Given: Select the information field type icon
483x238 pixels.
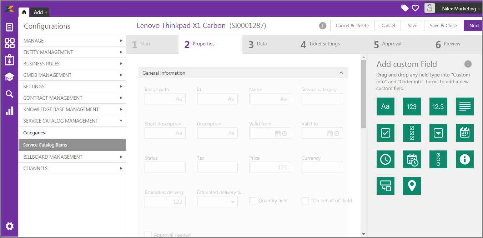Looking at the screenshot, I should point(465,159).
